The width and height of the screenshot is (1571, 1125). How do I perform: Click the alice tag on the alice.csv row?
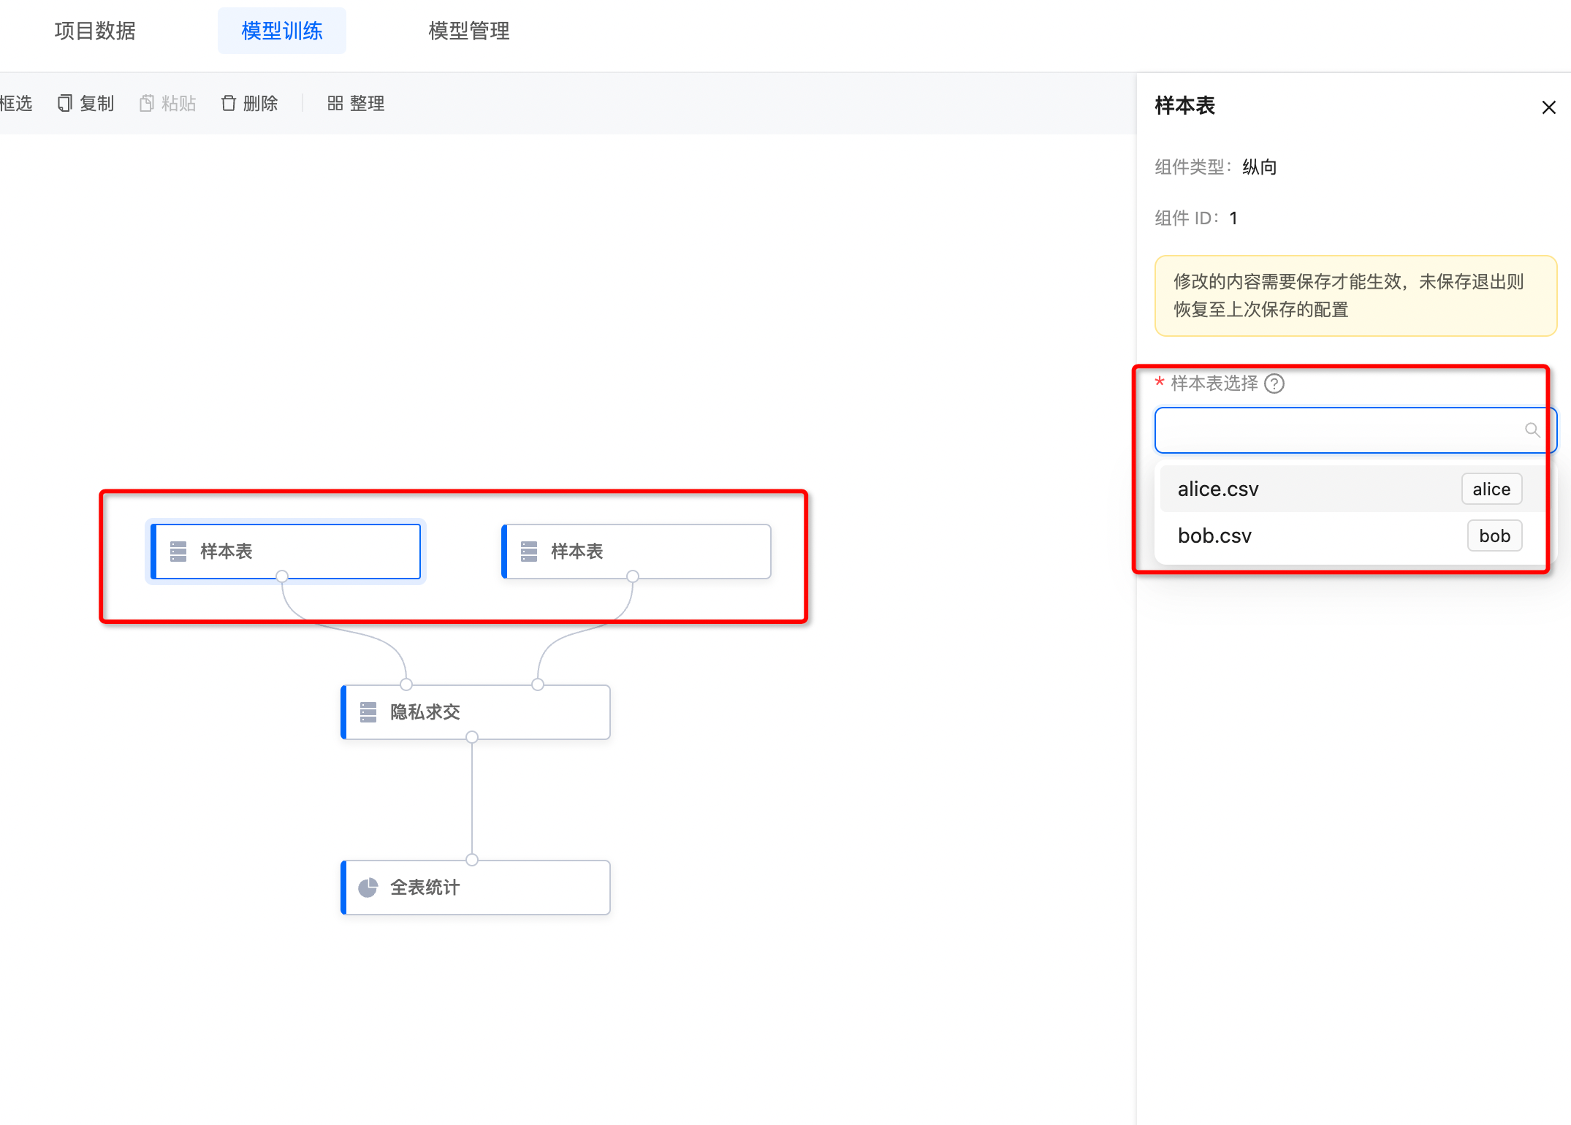[1491, 489]
